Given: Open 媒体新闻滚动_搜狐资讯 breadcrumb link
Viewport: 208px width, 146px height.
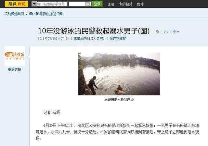Looking at the screenshot, I should pos(46,14).
